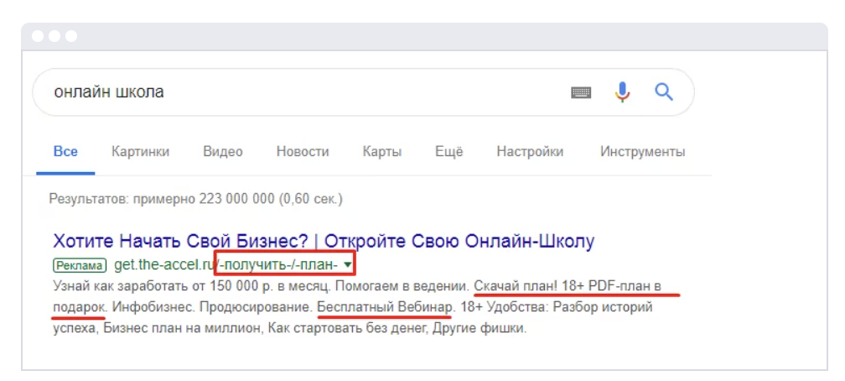Viewport: 845px width, 381px height.
Task: Click the text 'Скачай план! 18+ PDF-план в'
Action: [568, 285]
